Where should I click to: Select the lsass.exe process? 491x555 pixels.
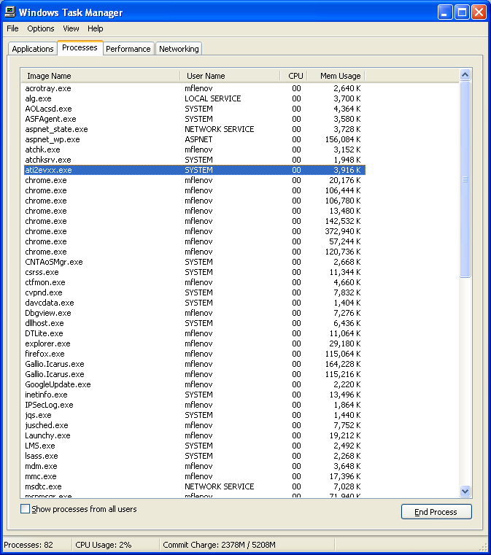pyautogui.click(x=194, y=457)
